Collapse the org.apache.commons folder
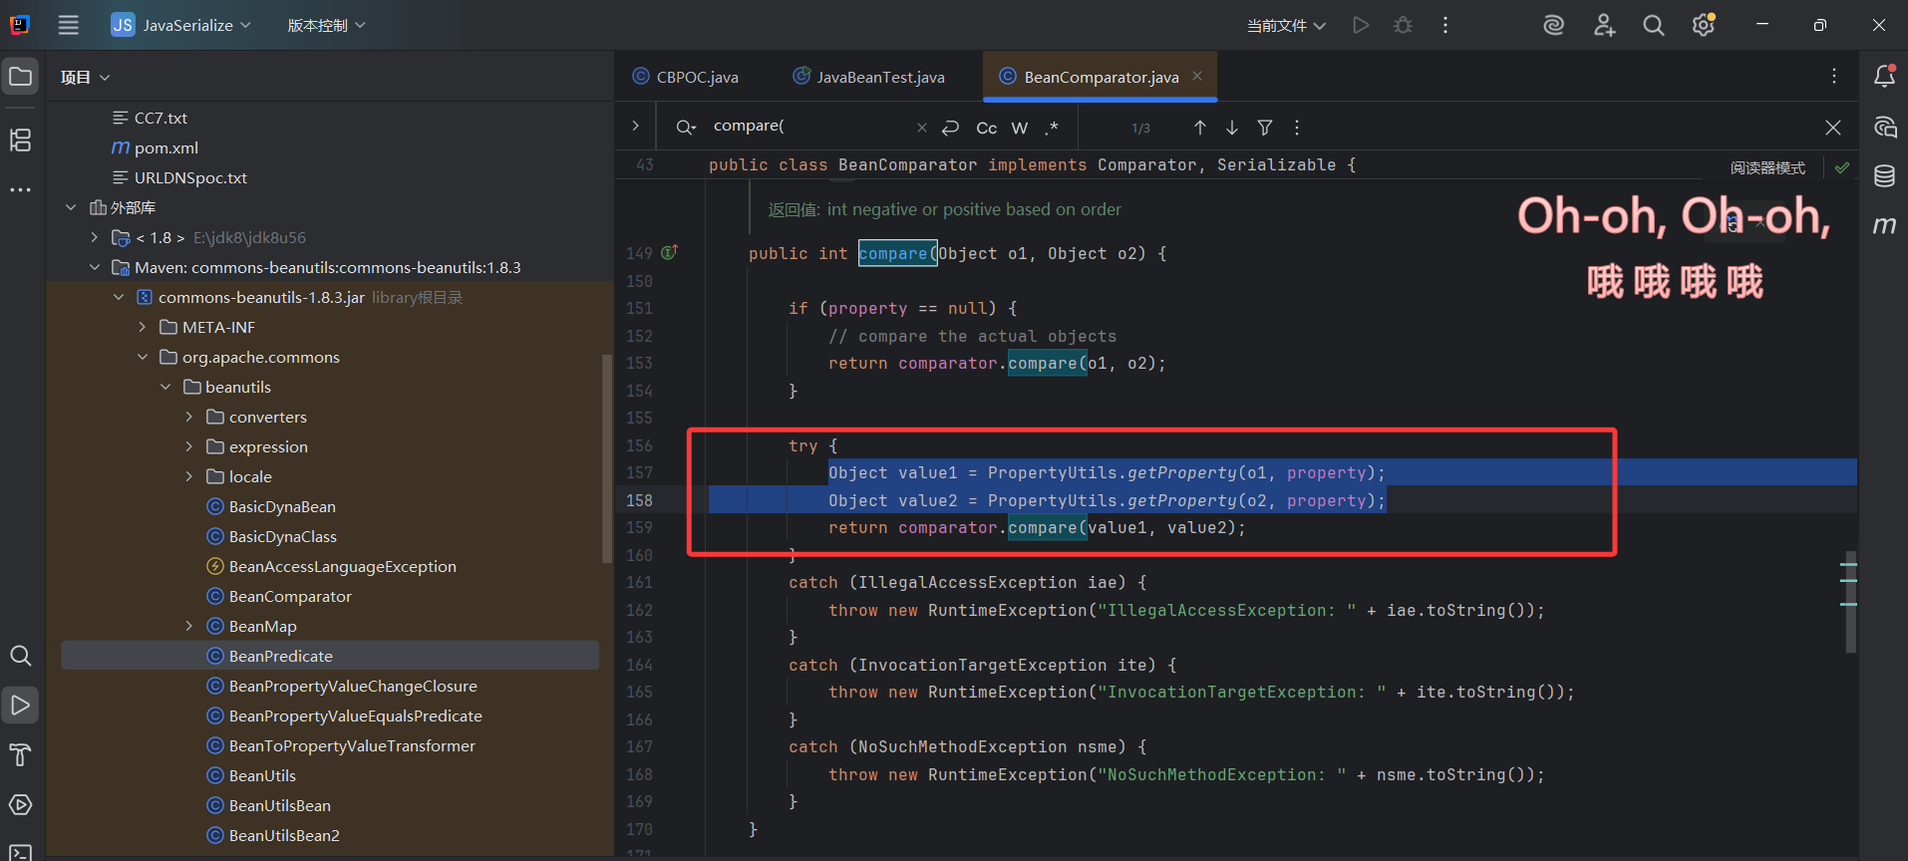Screen dimensions: 1908x861 [x=143, y=357]
